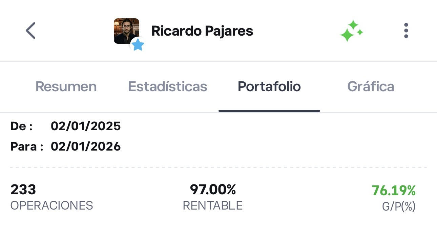Click the OPERACIONES label
437x237 pixels.
pyautogui.click(x=51, y=206)
